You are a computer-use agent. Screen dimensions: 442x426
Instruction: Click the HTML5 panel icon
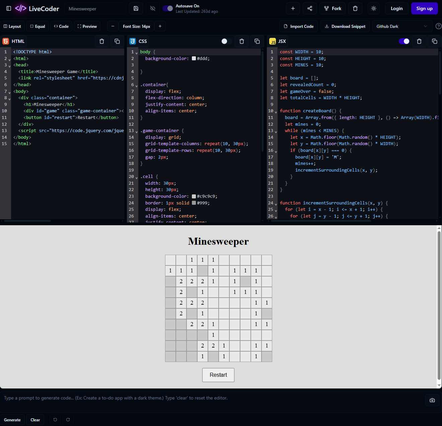(x=6, y=41)
